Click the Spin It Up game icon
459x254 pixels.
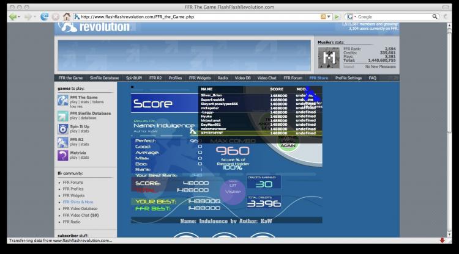pyautogui.click(x=63, y=128)
